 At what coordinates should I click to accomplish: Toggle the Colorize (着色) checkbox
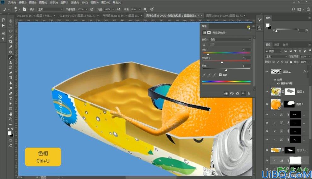click(220, 75)
